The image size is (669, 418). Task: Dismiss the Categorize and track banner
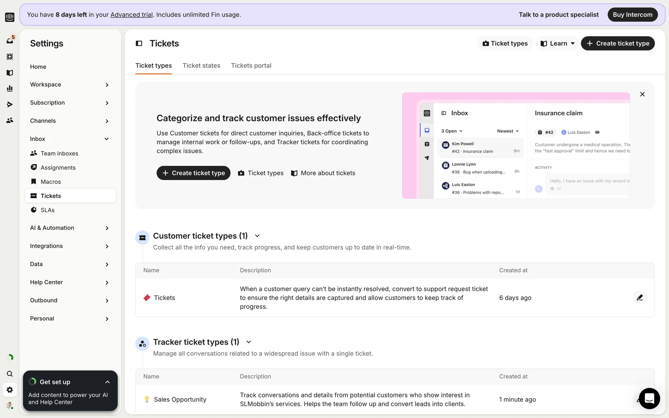click(x=642, y=94)
